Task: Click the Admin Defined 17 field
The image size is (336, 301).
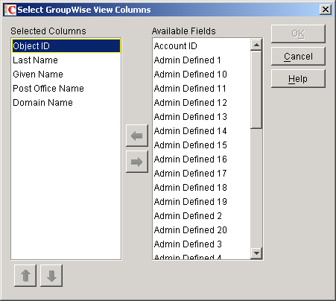Action: [x=202, y=174]
